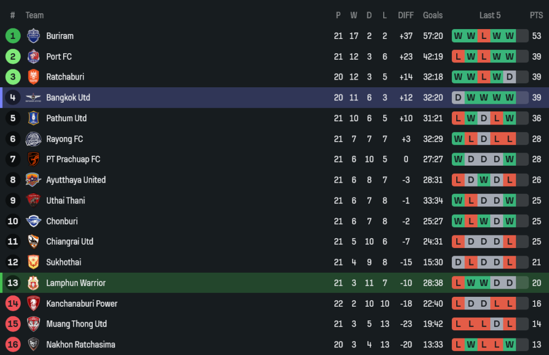
Task: Click the Muang Thong Utd logo
Action: click(33, 324)
